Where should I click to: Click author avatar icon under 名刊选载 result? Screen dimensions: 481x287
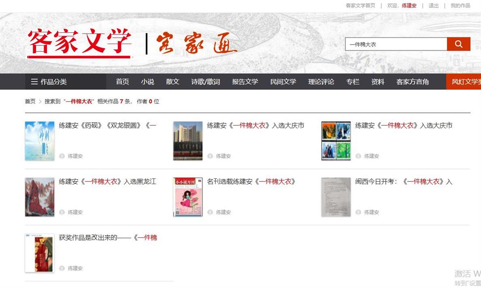pos(210,212)
